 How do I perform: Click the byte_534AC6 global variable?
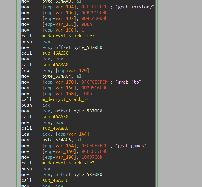click(x=57, y=140)
